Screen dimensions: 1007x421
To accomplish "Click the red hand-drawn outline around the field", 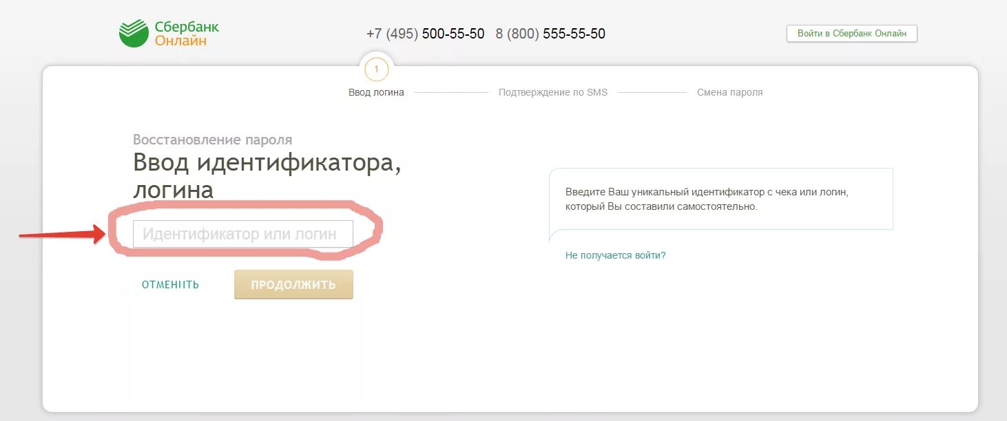I will (x=245, y=230).
